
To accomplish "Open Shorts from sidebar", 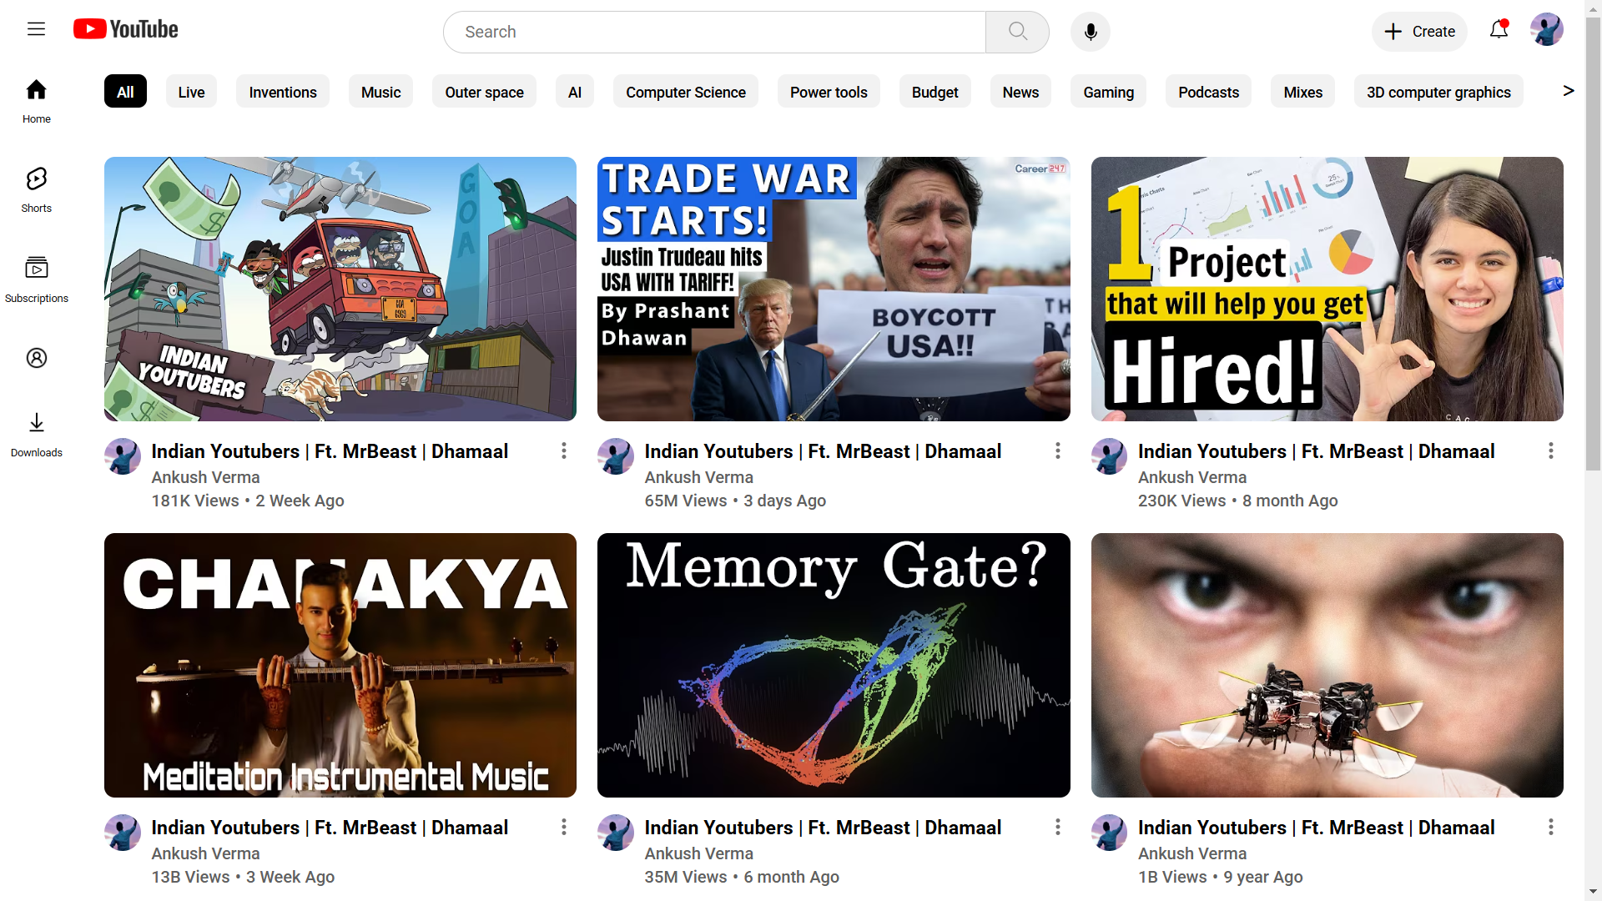I will 36,190.
